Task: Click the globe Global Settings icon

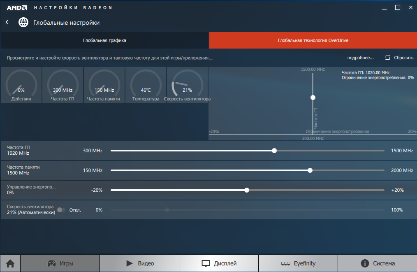Action: (23, 22)
